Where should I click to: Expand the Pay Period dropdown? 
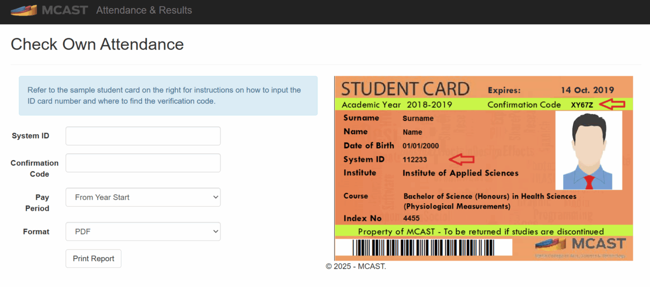(143, 197)
